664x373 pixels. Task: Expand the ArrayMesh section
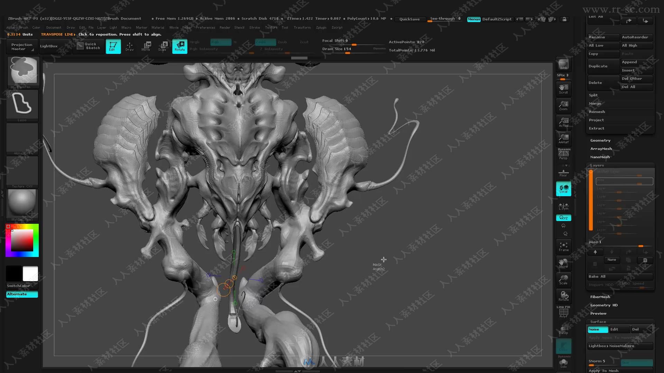(601, 149)
